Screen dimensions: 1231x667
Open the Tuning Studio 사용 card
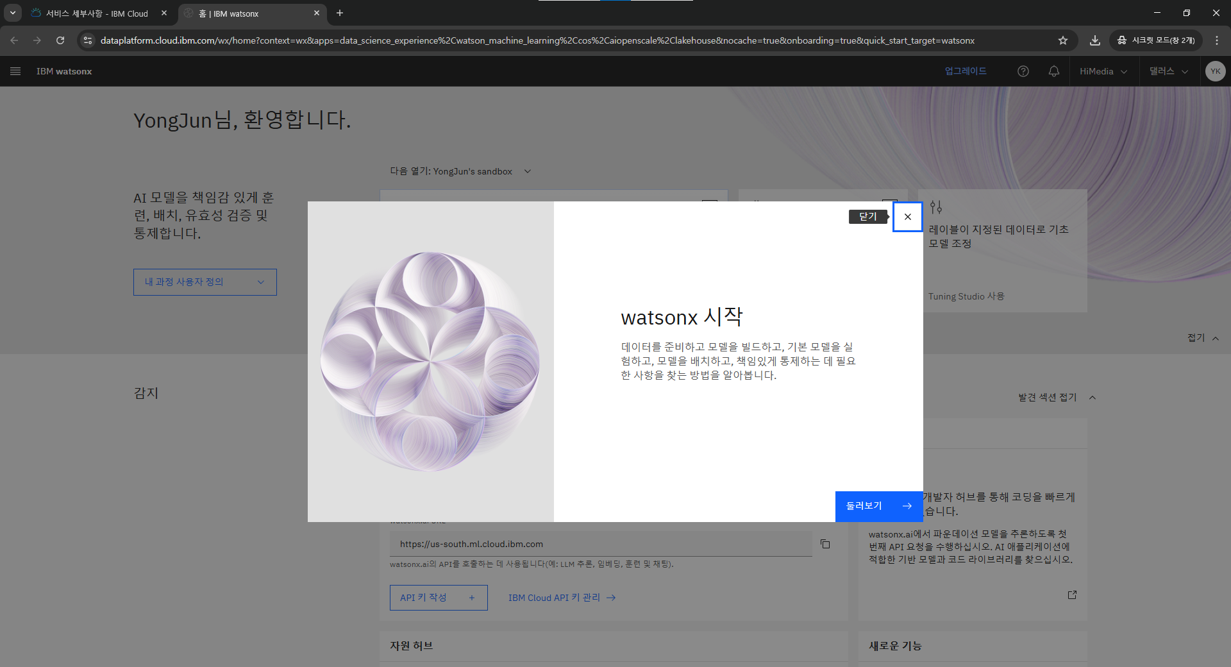[x=1002, y=251]
